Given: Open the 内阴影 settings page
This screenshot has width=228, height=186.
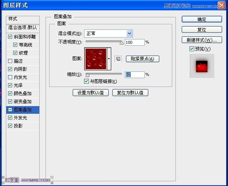Looking at the screenshot, I should click(20, 69).
